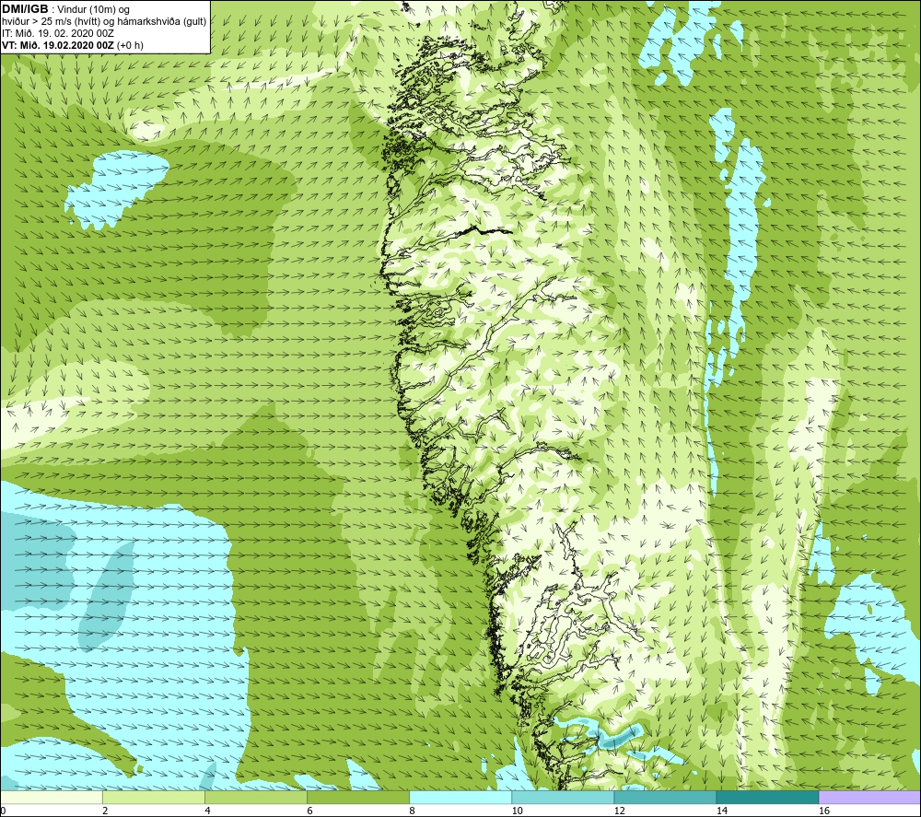Screen dimensions: 921x817
Task: Click the 2–4 m/s legend color swatch
Action: tap(154, 798)
